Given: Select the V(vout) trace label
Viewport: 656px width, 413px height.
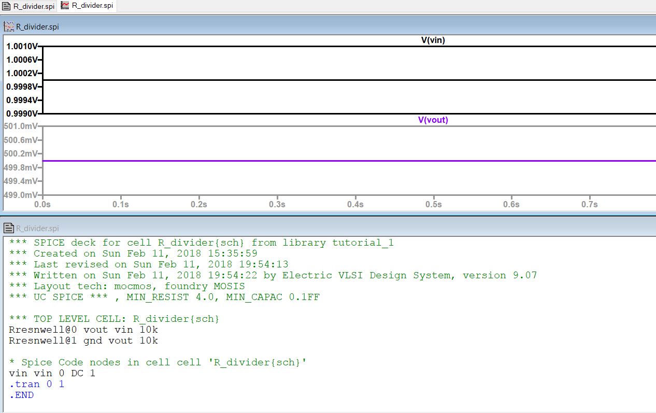Looking at the screenshot, I should click(x=433, y=120).
